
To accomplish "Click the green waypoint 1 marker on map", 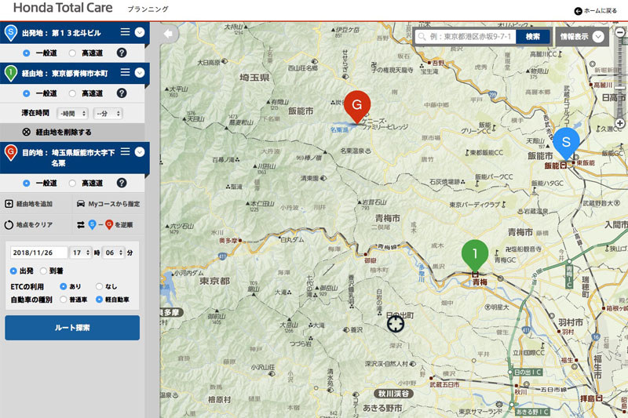I will click(475, 255).
